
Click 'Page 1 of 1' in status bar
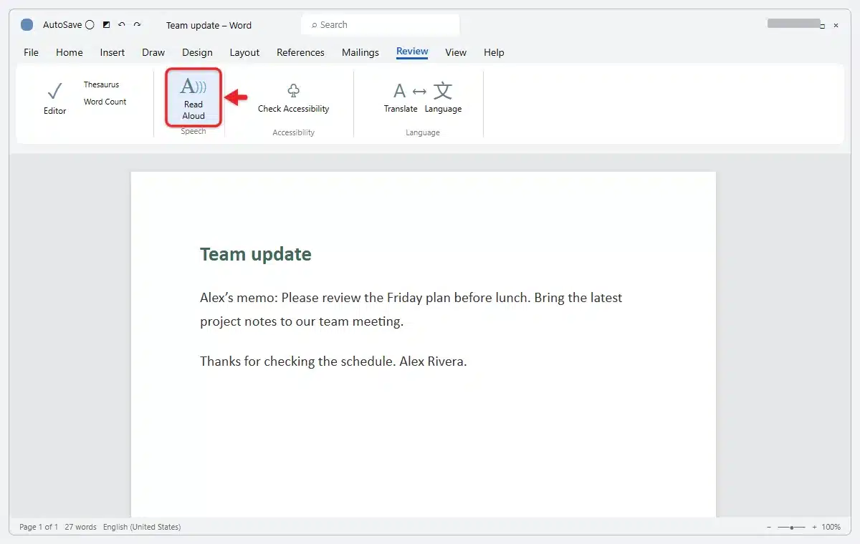[x=39, y=527]
